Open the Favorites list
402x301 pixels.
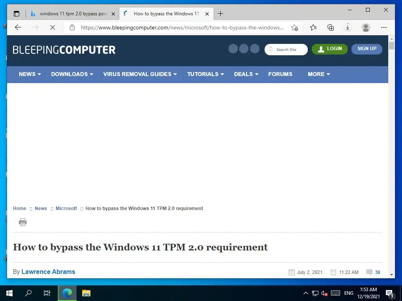(313, 27)
